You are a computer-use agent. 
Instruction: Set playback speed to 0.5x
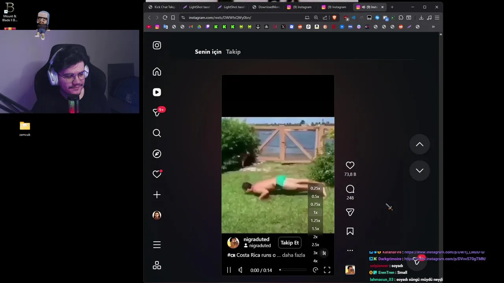coord(315,197)
